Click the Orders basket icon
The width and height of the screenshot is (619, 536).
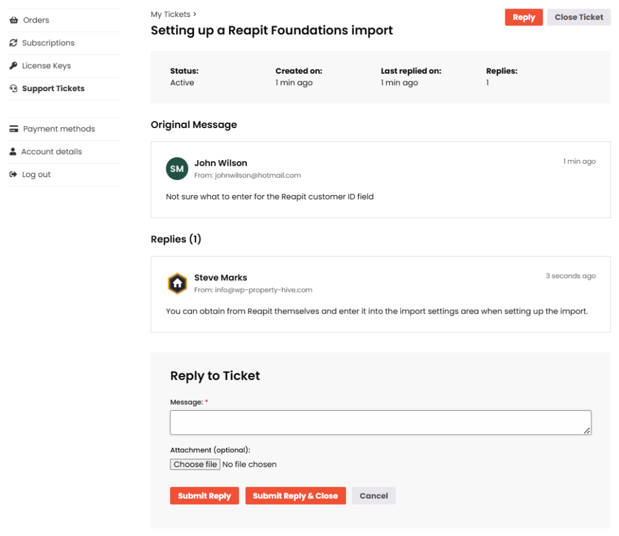pos(14,20)
